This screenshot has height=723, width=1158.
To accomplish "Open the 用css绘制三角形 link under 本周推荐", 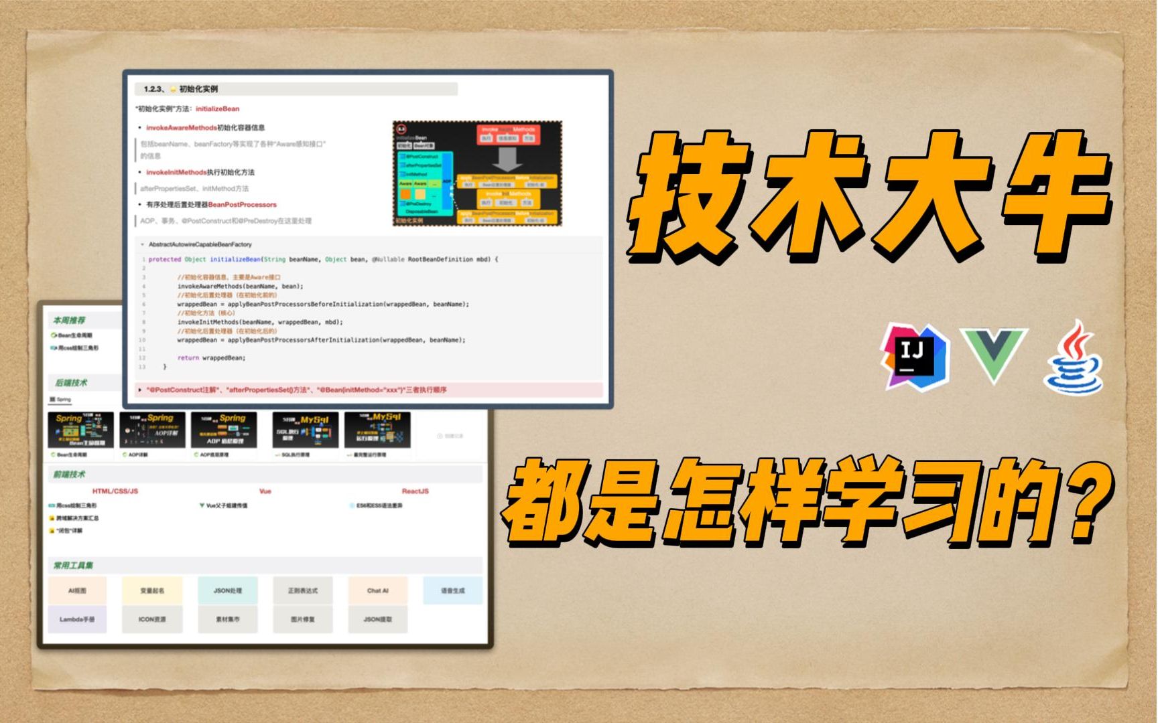I will [x=75, y=348].
